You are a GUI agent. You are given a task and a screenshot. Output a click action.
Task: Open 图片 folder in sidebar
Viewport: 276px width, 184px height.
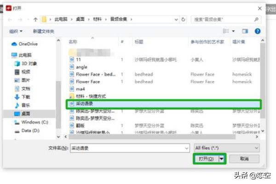click(22, 80)
